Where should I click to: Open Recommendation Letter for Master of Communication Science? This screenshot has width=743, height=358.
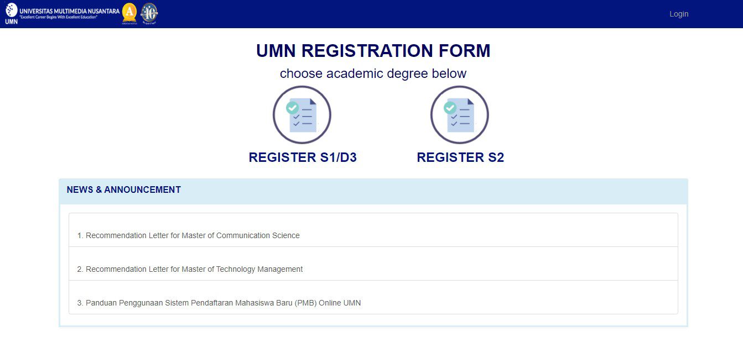point(193,235)
